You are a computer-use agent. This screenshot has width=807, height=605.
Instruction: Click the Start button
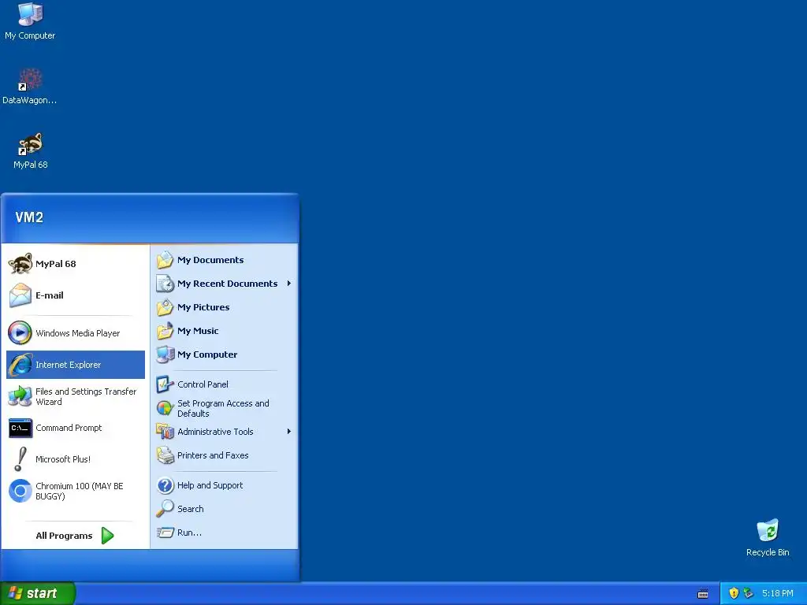coord(38,593)
